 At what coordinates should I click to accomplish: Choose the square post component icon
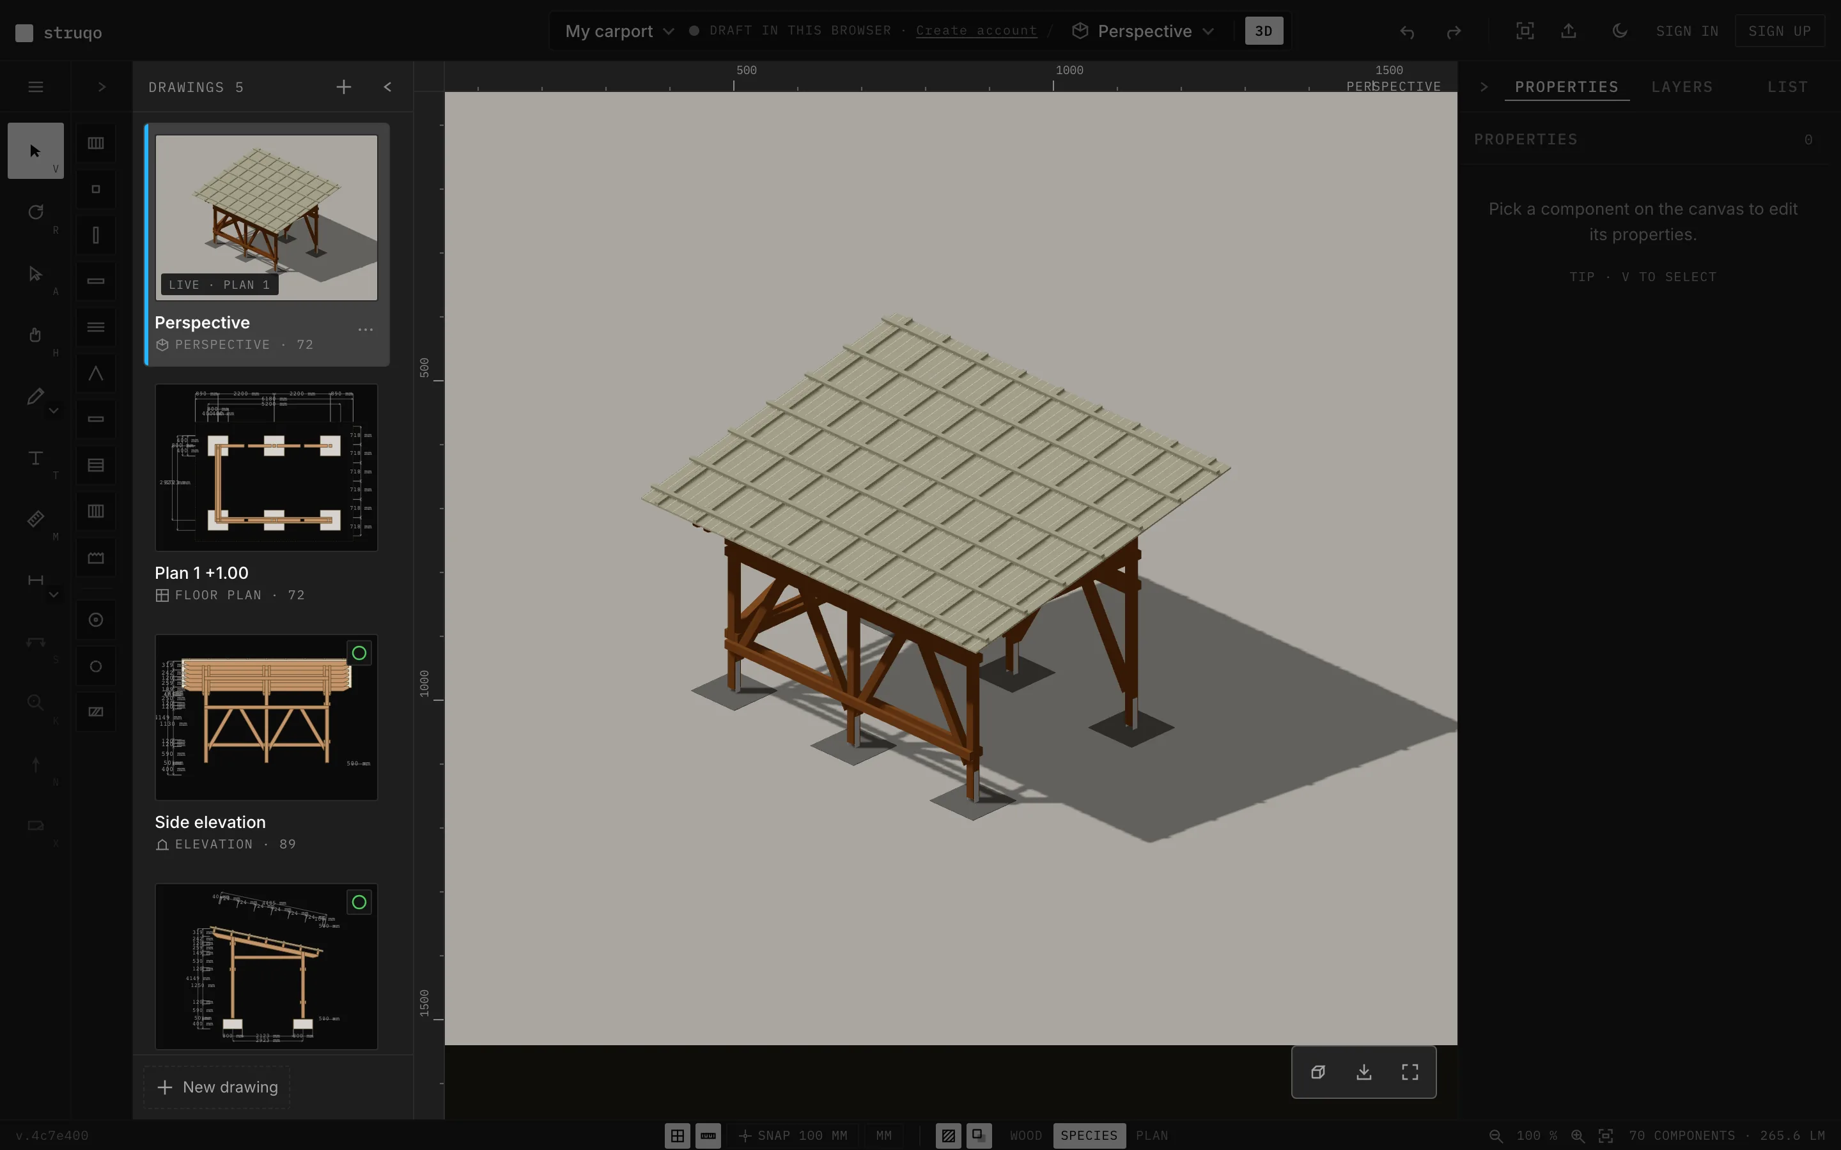click(x=96, y=189)
